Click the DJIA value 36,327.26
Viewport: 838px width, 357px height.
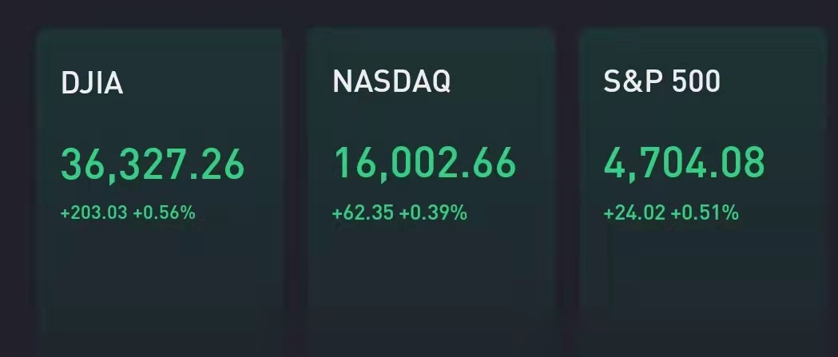click(153, 165)
